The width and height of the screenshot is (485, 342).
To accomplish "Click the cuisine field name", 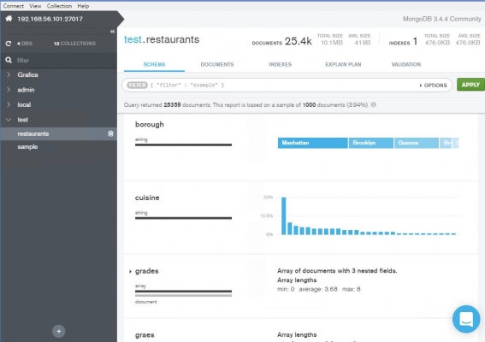I will point(147,198).
